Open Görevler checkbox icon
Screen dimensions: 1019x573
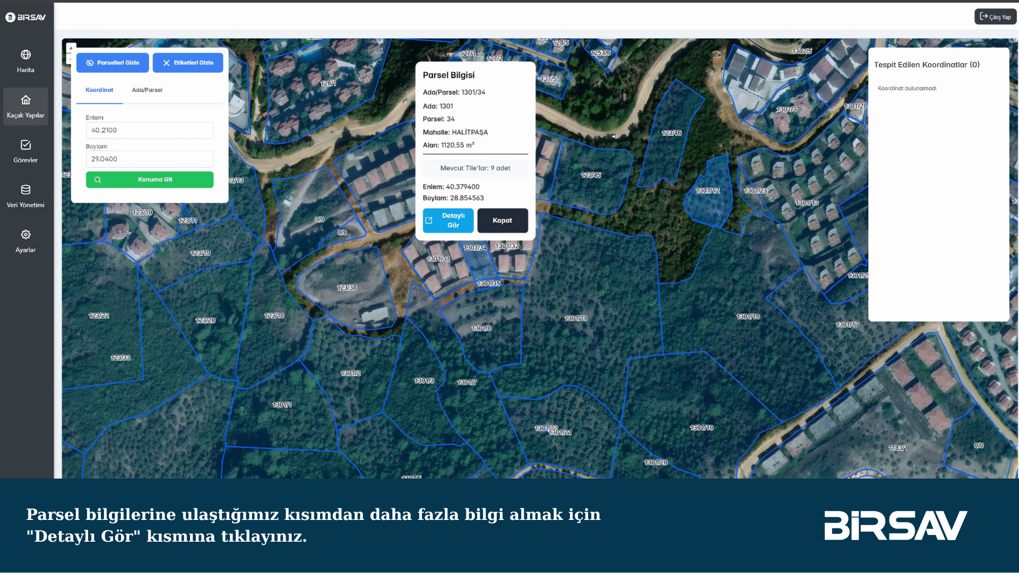coord(25,145)
